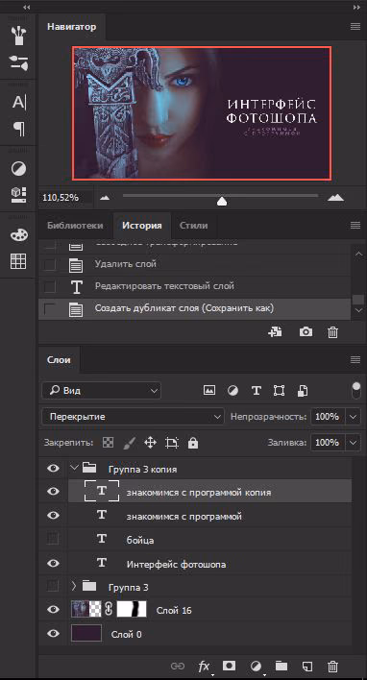The width and height of the screenshot is (367, 680).
Task: Filter layers by shape layers icon
Action: 279,391
